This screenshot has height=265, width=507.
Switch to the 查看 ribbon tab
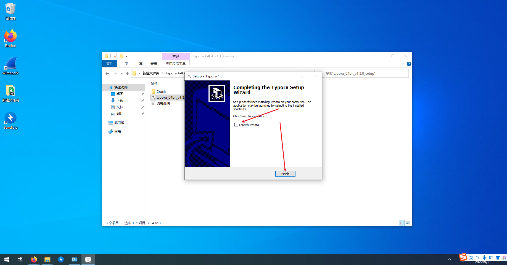coord(154,64)
